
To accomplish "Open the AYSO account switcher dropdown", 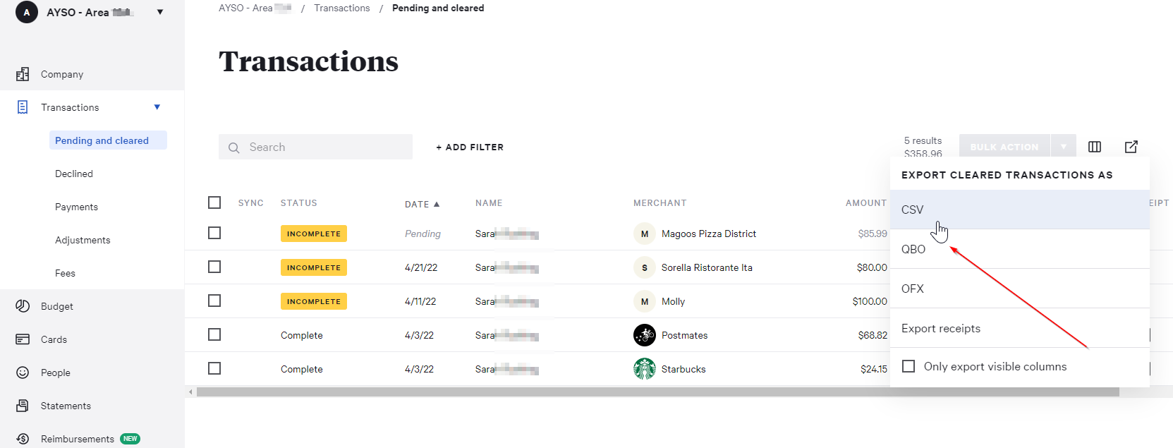I will pos(160,12).
